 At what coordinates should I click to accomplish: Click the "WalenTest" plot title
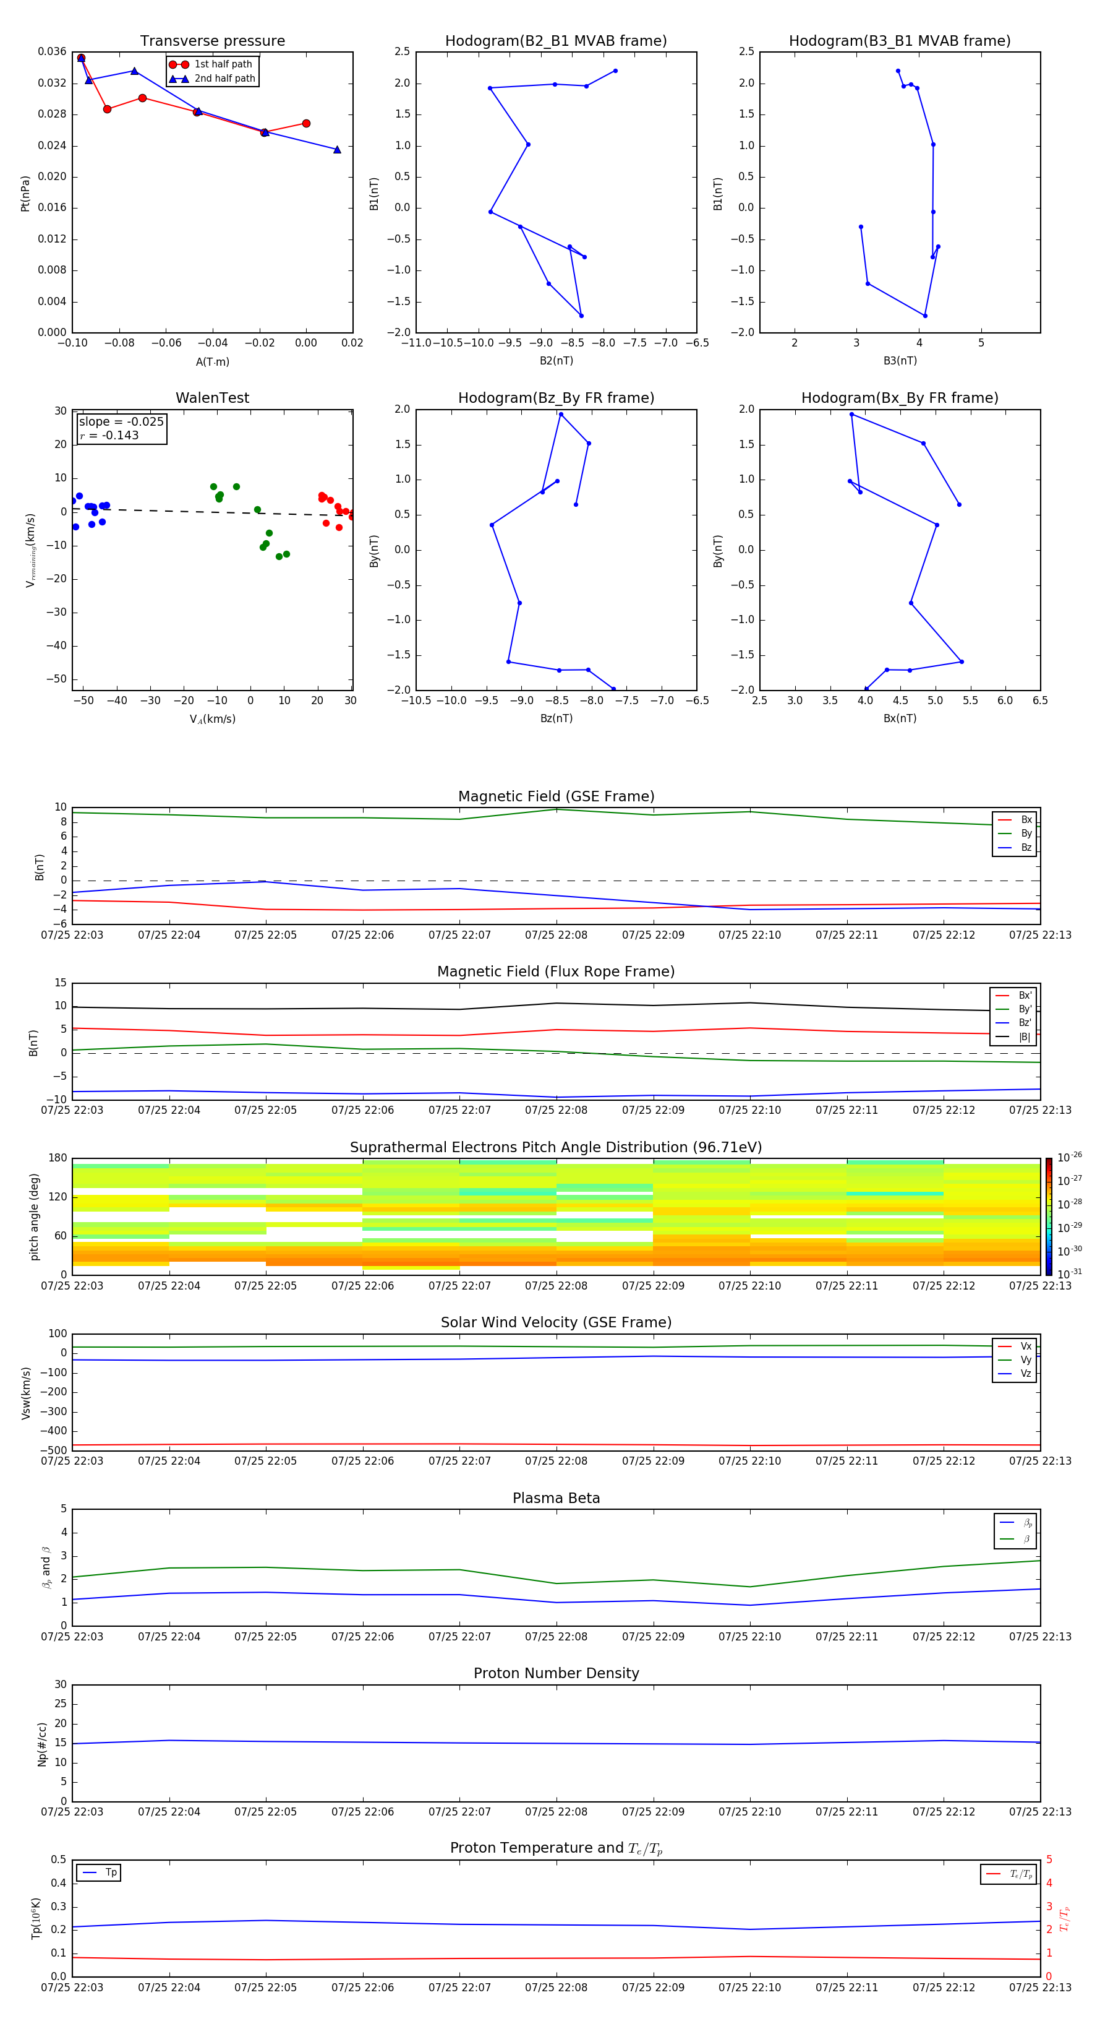coord(212,398)
